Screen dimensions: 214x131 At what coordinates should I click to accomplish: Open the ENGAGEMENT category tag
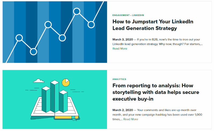point(121,15)
